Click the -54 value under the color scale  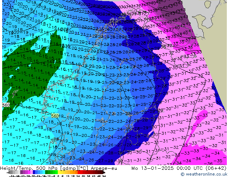tap(12, 176)
